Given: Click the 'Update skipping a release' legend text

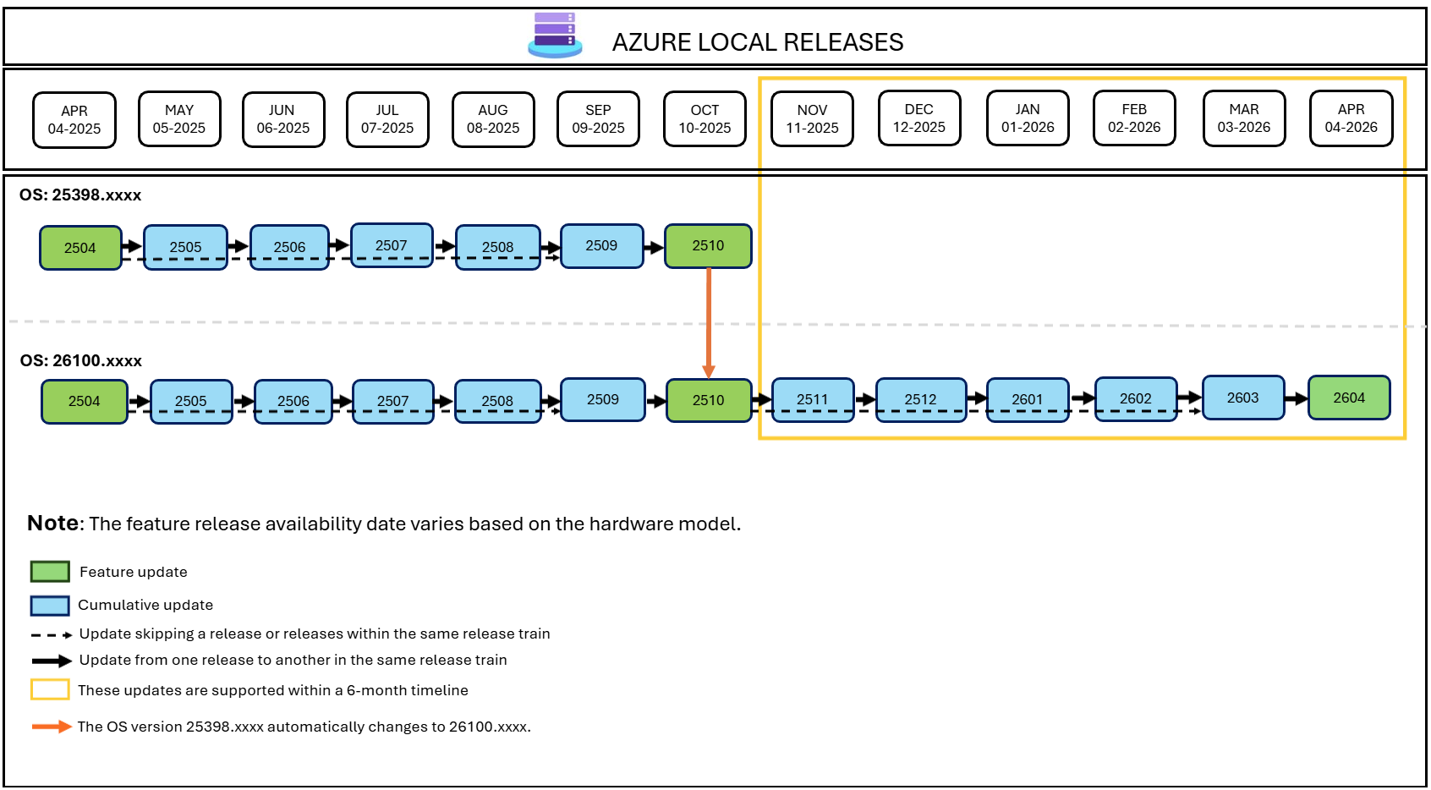Looking at the screenshot, I should click(x=315, y=634).
